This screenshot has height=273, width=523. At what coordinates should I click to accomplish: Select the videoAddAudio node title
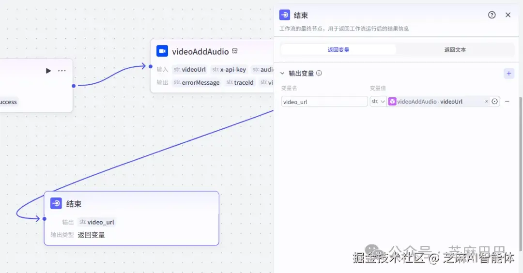pyautogui.click(x=200, y=51)
